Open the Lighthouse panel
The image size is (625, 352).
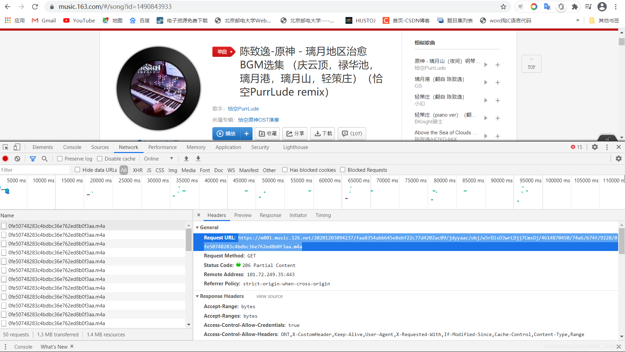click(295, 147)
